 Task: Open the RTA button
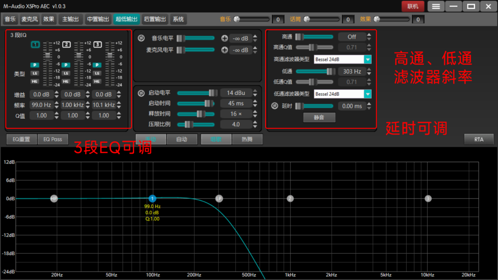(x=479, y=139)
